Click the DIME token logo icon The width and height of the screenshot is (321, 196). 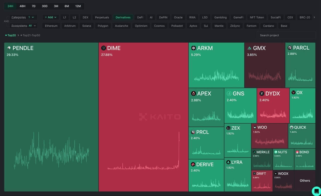click(x=104, y=48)
